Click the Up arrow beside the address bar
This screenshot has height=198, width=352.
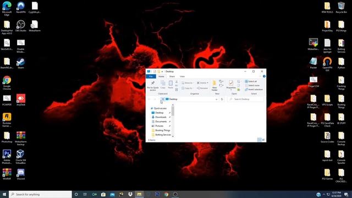163,99
